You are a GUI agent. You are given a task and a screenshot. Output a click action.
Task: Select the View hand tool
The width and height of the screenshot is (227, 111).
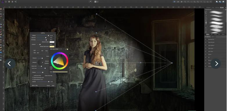[1, 9]
